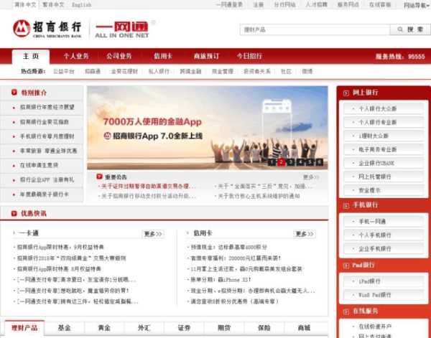Image resolution: width=431 pixels, height=338 pixels.
Task: Select the 证券 product tab
Action: pyautogui.click(x=184, y=328)
